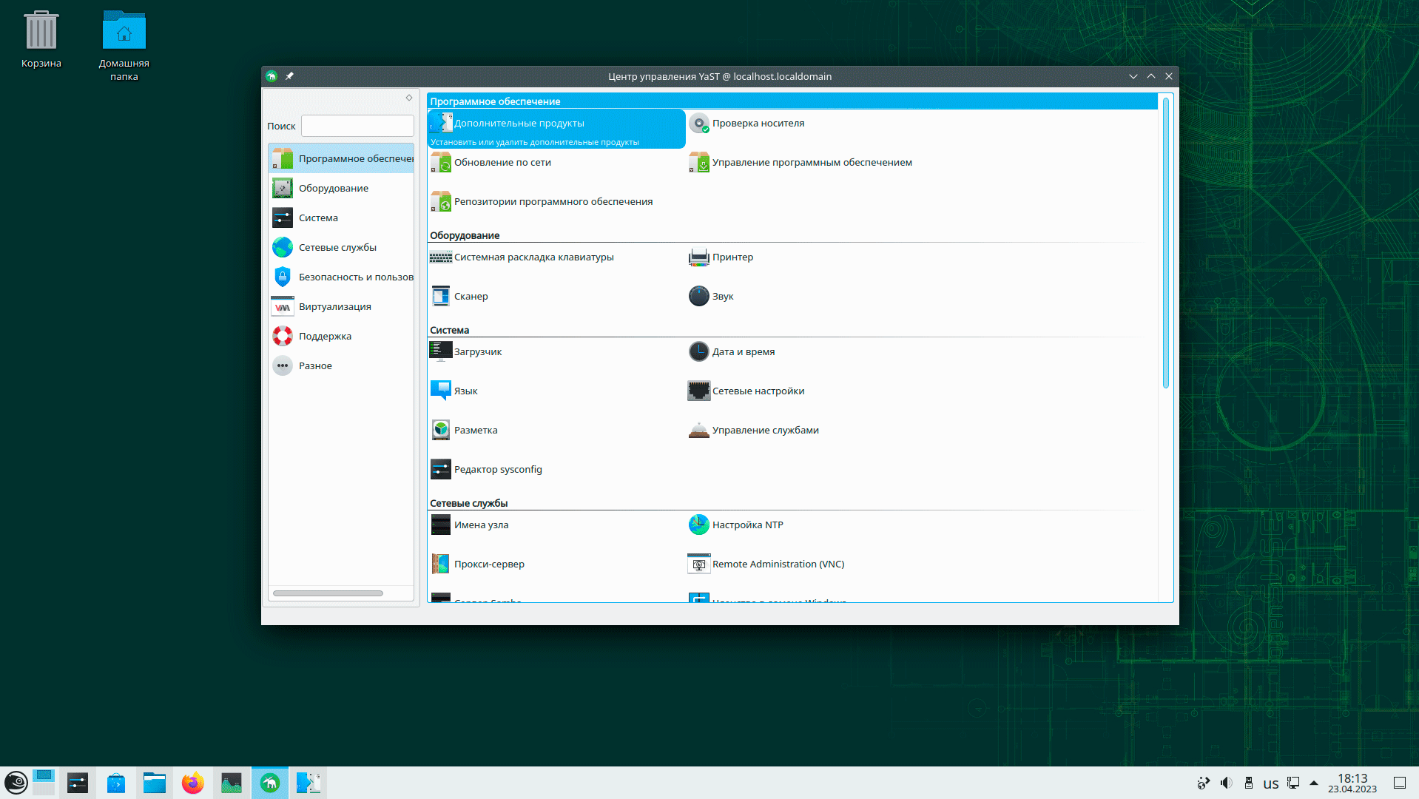Viewport: 1419px width, 799px height.
Task: Select Виртуализация category in sidebar
Action: [x=334, y=307]
